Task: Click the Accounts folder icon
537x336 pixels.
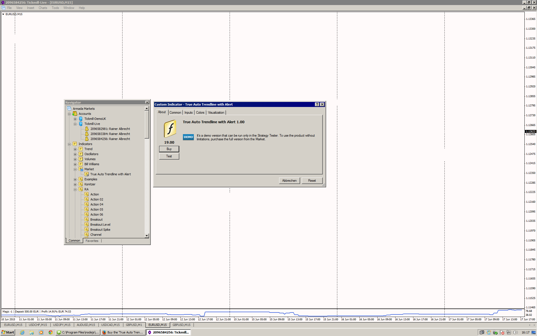Action: pyautogui.click(x=75, y=114)
